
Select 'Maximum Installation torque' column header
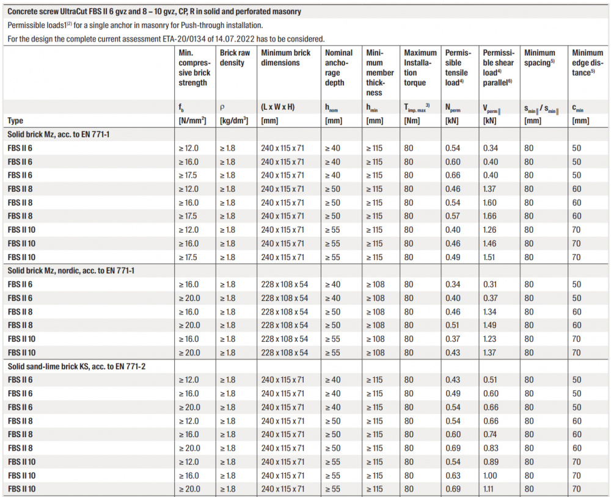420,68
